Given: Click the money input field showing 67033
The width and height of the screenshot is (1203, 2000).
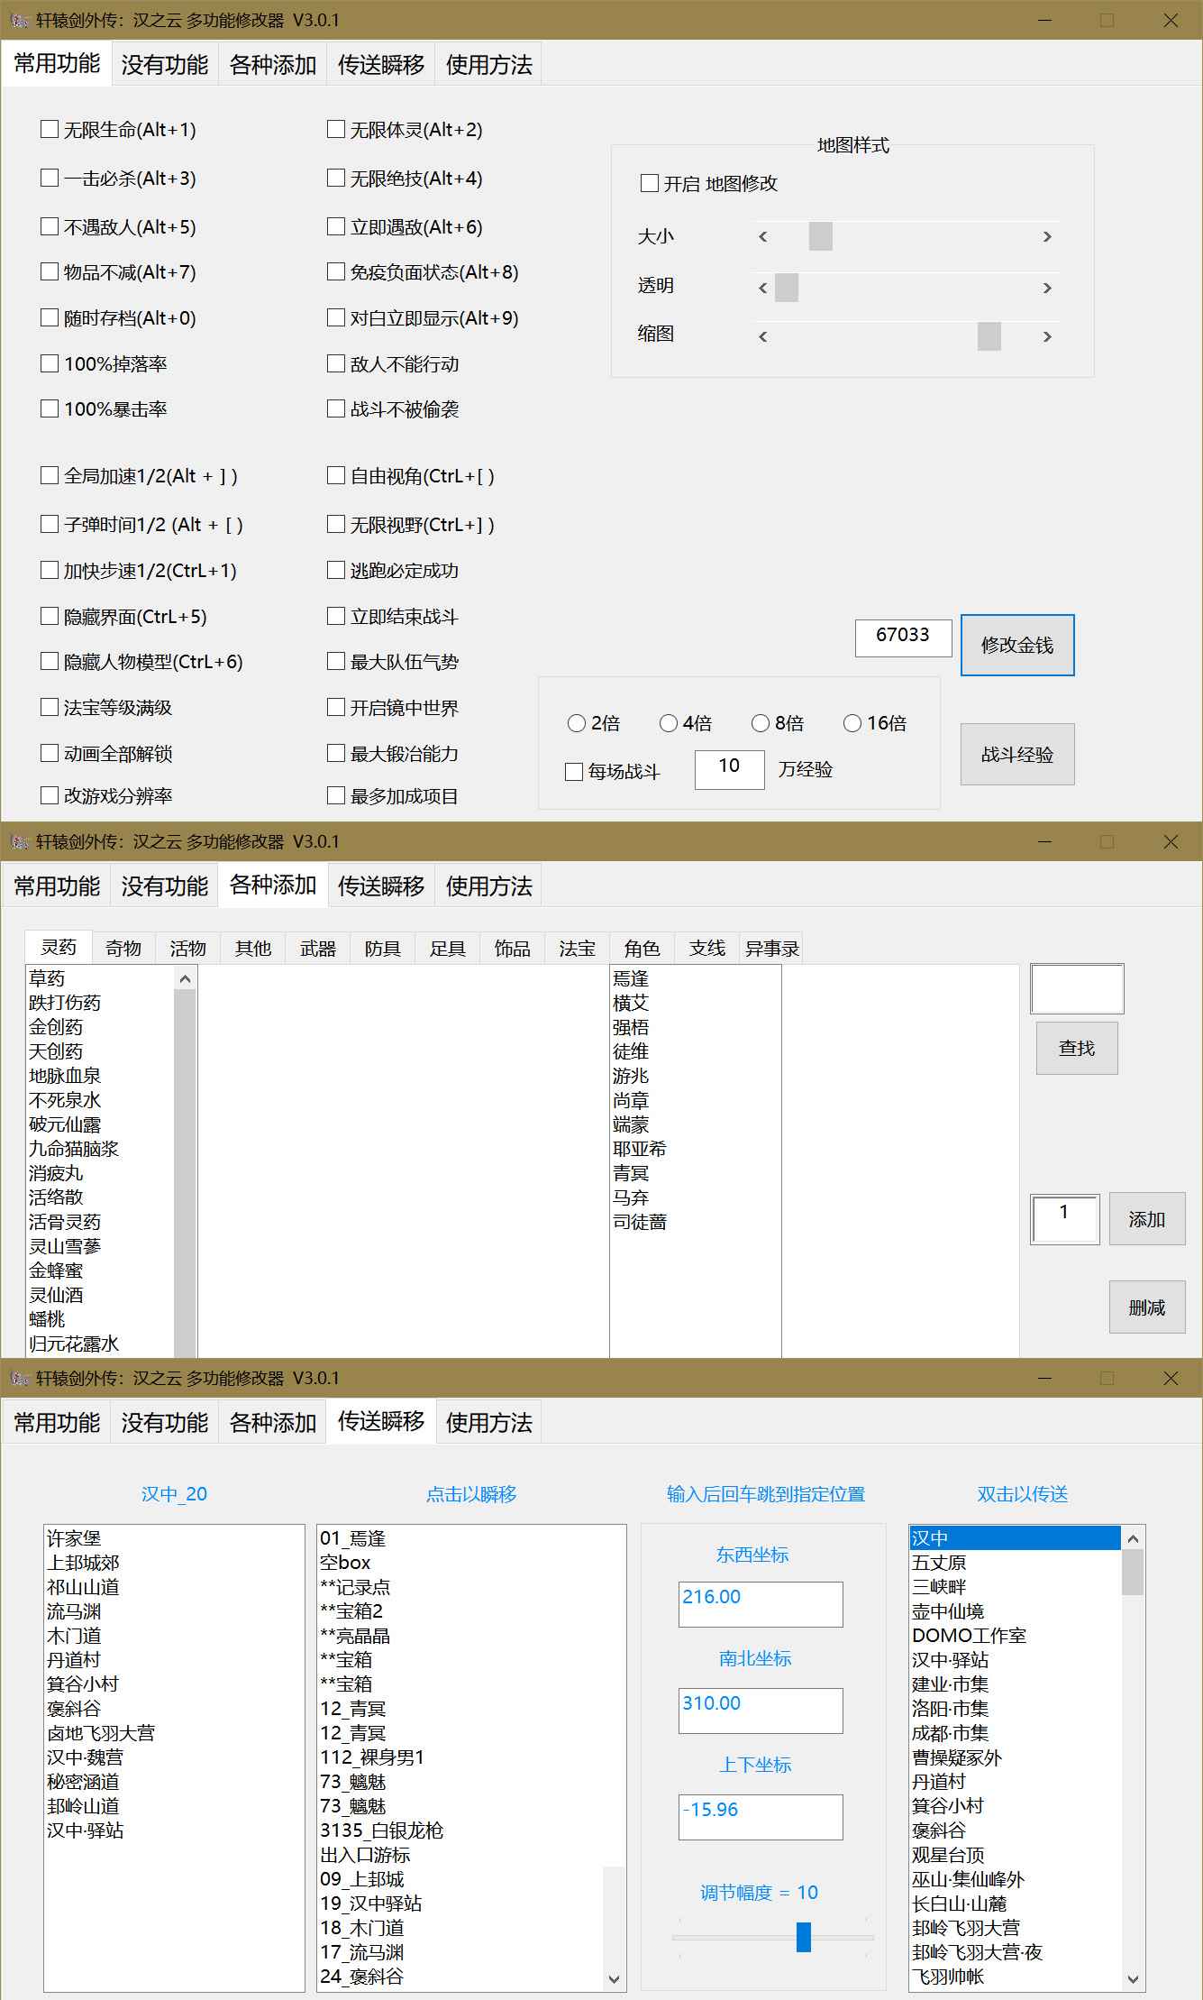Looking at the screenshot, I should point(903,636).
